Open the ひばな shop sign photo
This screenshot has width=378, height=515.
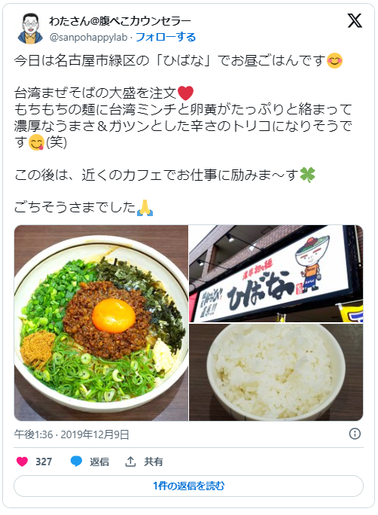pos(276,273)
